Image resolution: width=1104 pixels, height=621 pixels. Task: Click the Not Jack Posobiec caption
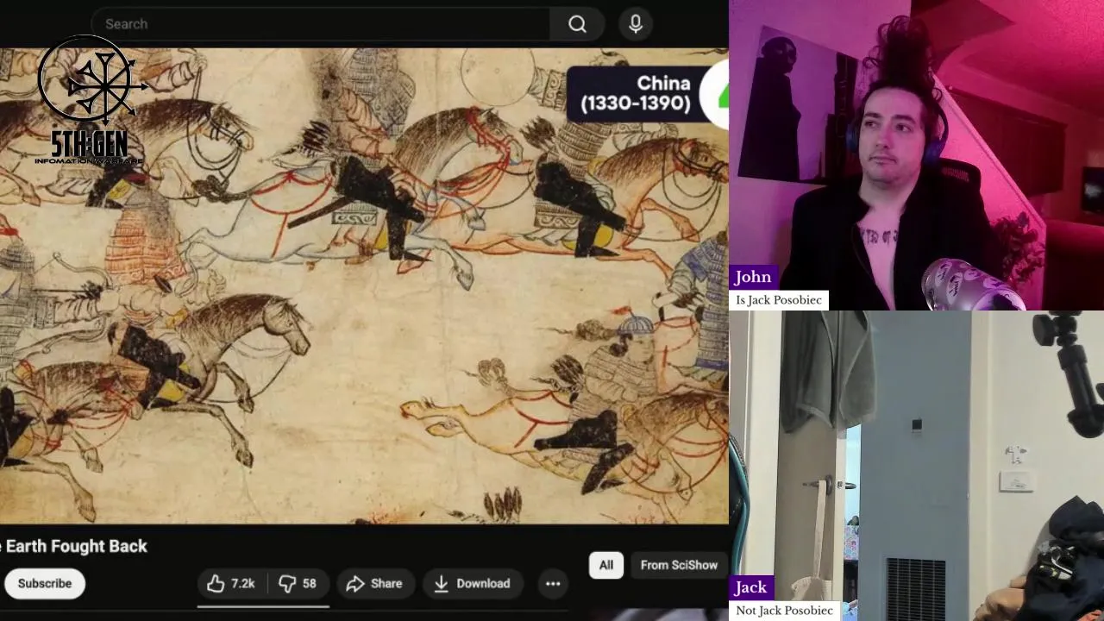[785, 611]
